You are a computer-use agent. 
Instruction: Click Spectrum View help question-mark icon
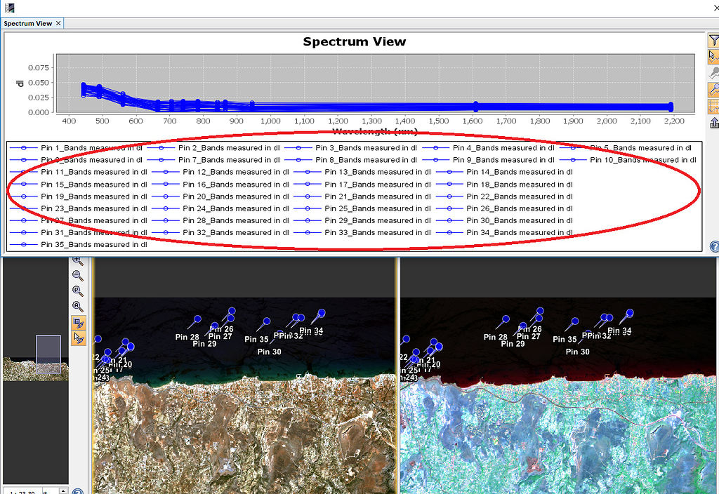714,246
